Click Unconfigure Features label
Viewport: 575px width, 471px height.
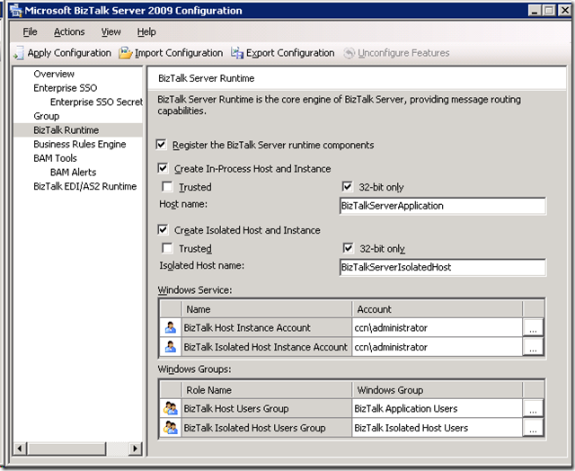403,53
